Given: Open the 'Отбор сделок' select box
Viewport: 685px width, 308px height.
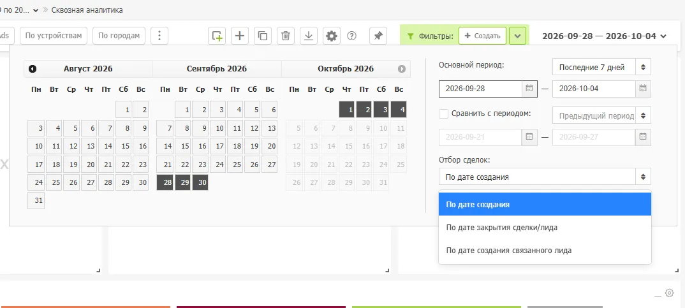Looking at the screenshot, I should point(545,177).
